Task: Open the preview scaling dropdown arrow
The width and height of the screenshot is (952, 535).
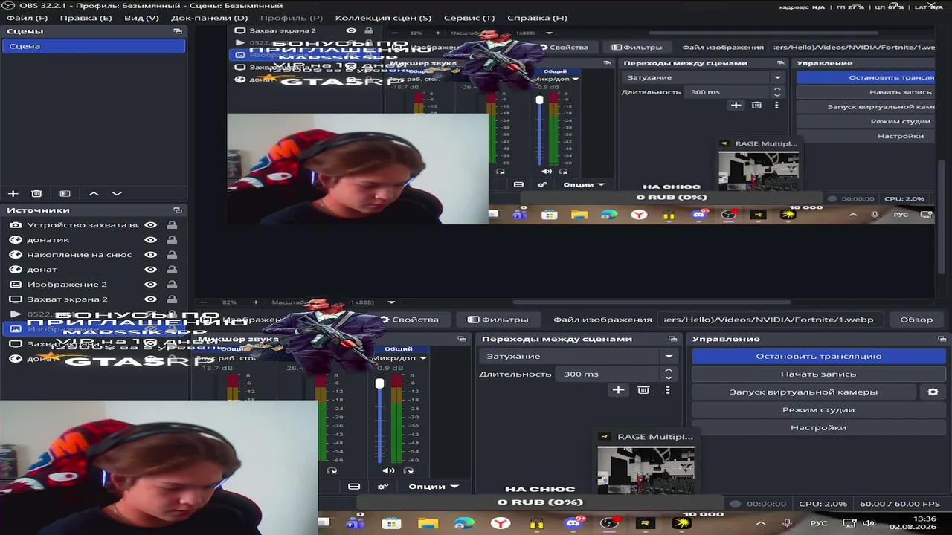Action: point(391,302)
